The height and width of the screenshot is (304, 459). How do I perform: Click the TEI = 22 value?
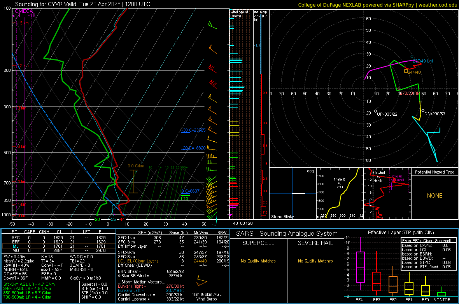(x=77, y=261)
